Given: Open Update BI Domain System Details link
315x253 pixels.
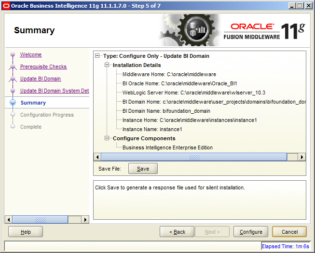Looking at the screenshot, I should pyautogui.click(x=54, y=91).
